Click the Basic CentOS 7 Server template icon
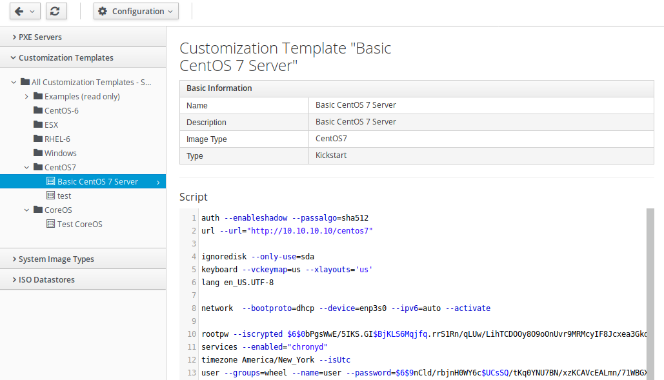The image size is (664, 380). 51,181
